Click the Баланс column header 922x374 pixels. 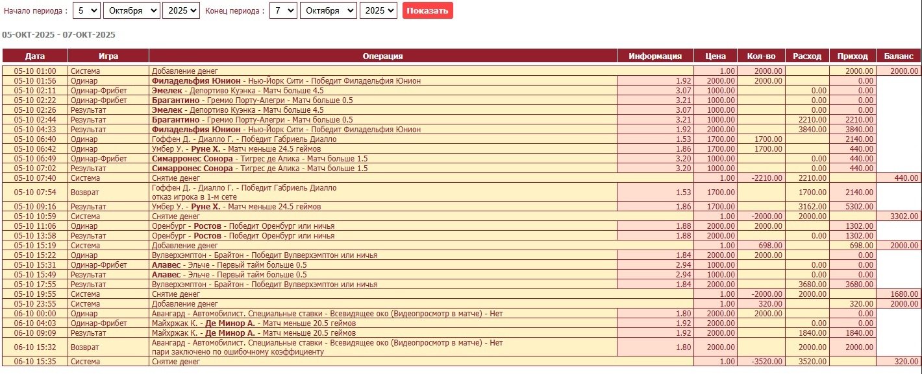pos(899,56)
